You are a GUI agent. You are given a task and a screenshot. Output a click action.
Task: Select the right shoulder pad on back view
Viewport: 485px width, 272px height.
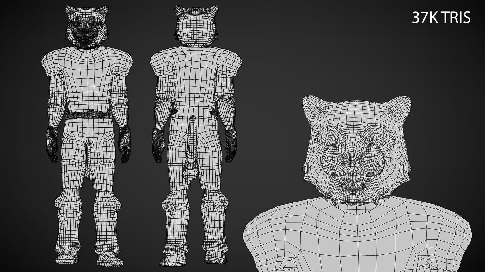(x=230, y=63)
